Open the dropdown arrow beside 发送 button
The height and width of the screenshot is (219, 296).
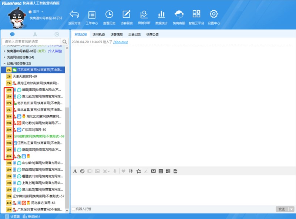point(292,209)
